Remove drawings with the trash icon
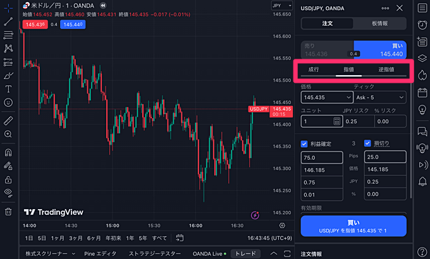The image size is (430, 259). [x=8, y=212]
